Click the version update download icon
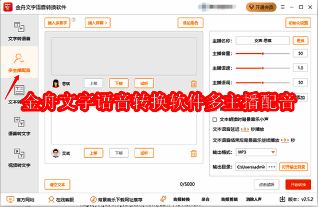This screenshot has width=318, height=207. coord(282,200)
